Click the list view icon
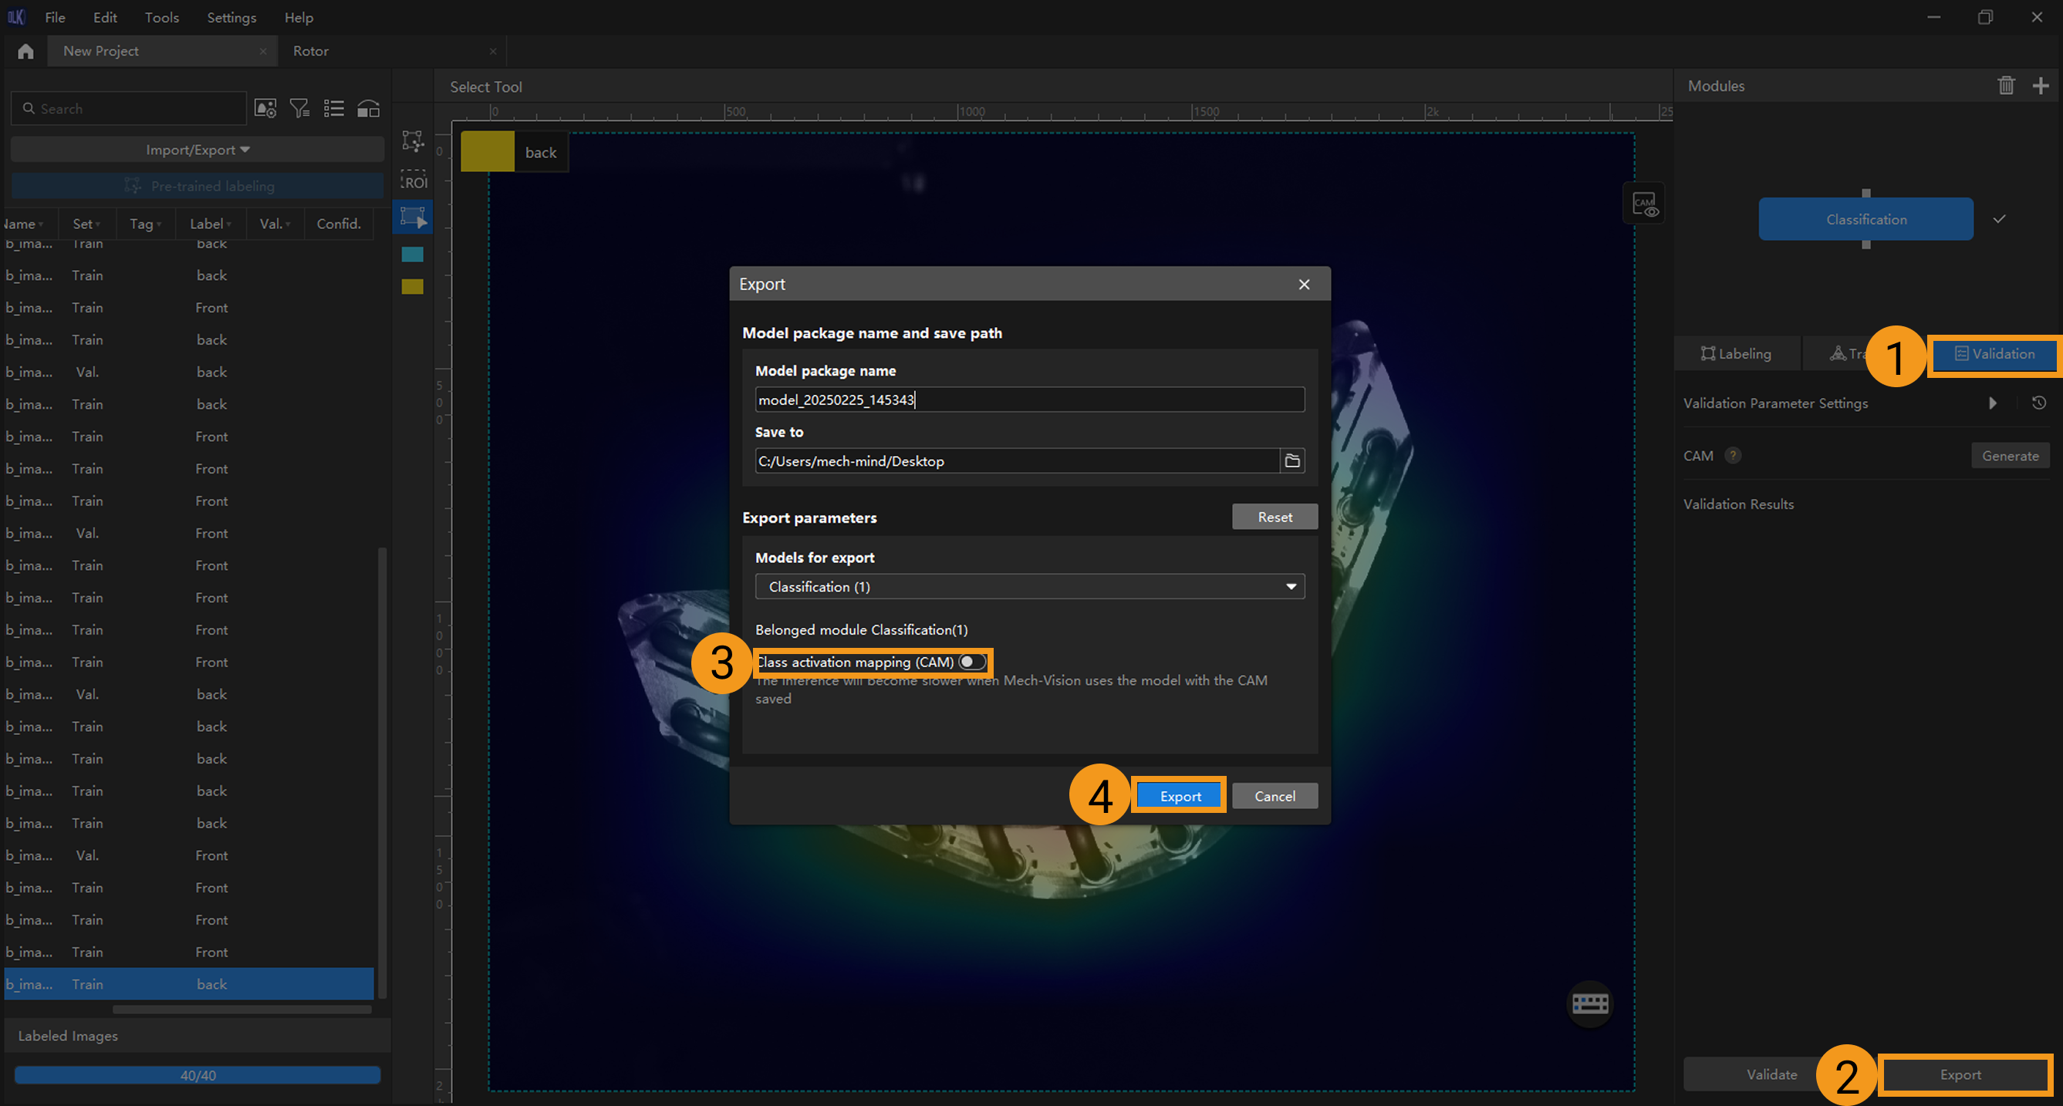Image resolution: width=2063 pixels, height=1106 pixels. [334, 108]
